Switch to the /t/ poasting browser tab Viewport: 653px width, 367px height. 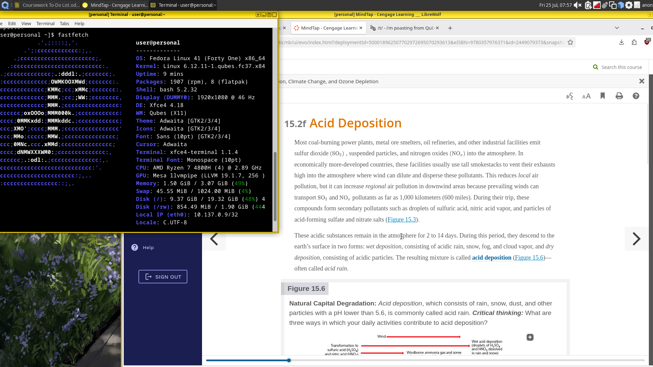tap(405, 28)
